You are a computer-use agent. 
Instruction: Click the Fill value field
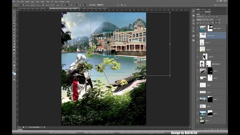216,23
